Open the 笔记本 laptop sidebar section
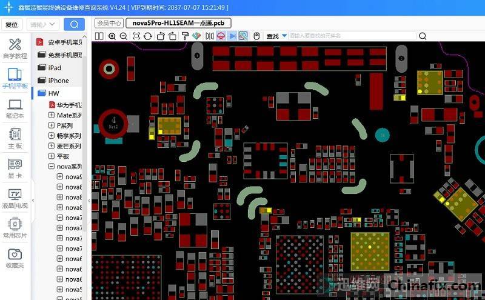The width and height of the screenshot is (485, 300). [x=15, y=108]
